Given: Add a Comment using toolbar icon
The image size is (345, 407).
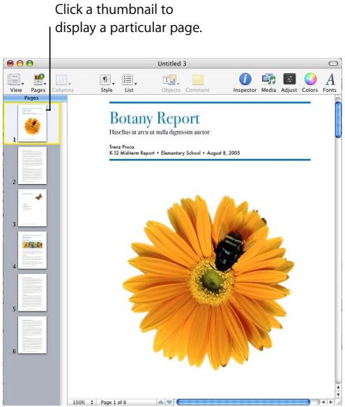Looking at the screenshot, I should pyautogui.click(x=198, y=79).
